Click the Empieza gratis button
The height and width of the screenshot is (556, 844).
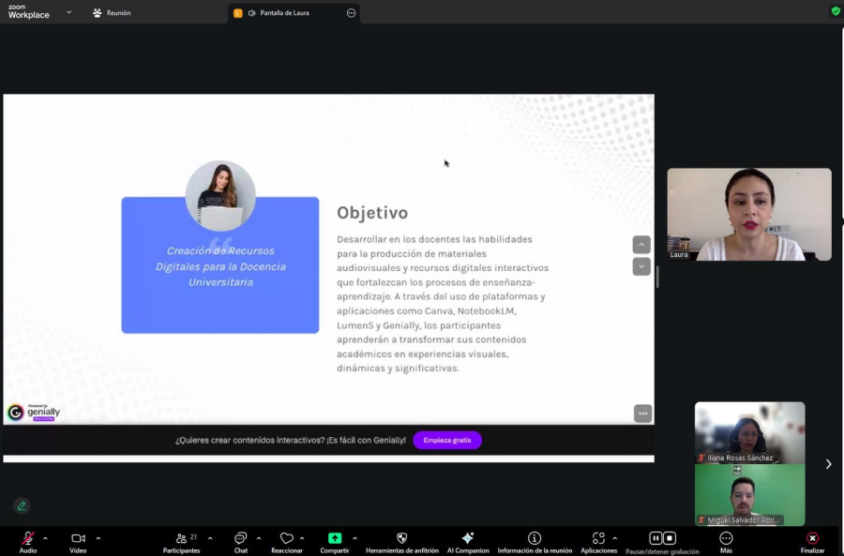[x=447, y=441]
